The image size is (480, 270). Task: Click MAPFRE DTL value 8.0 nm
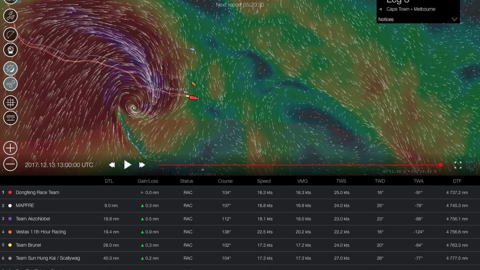[x=111, y=206]
